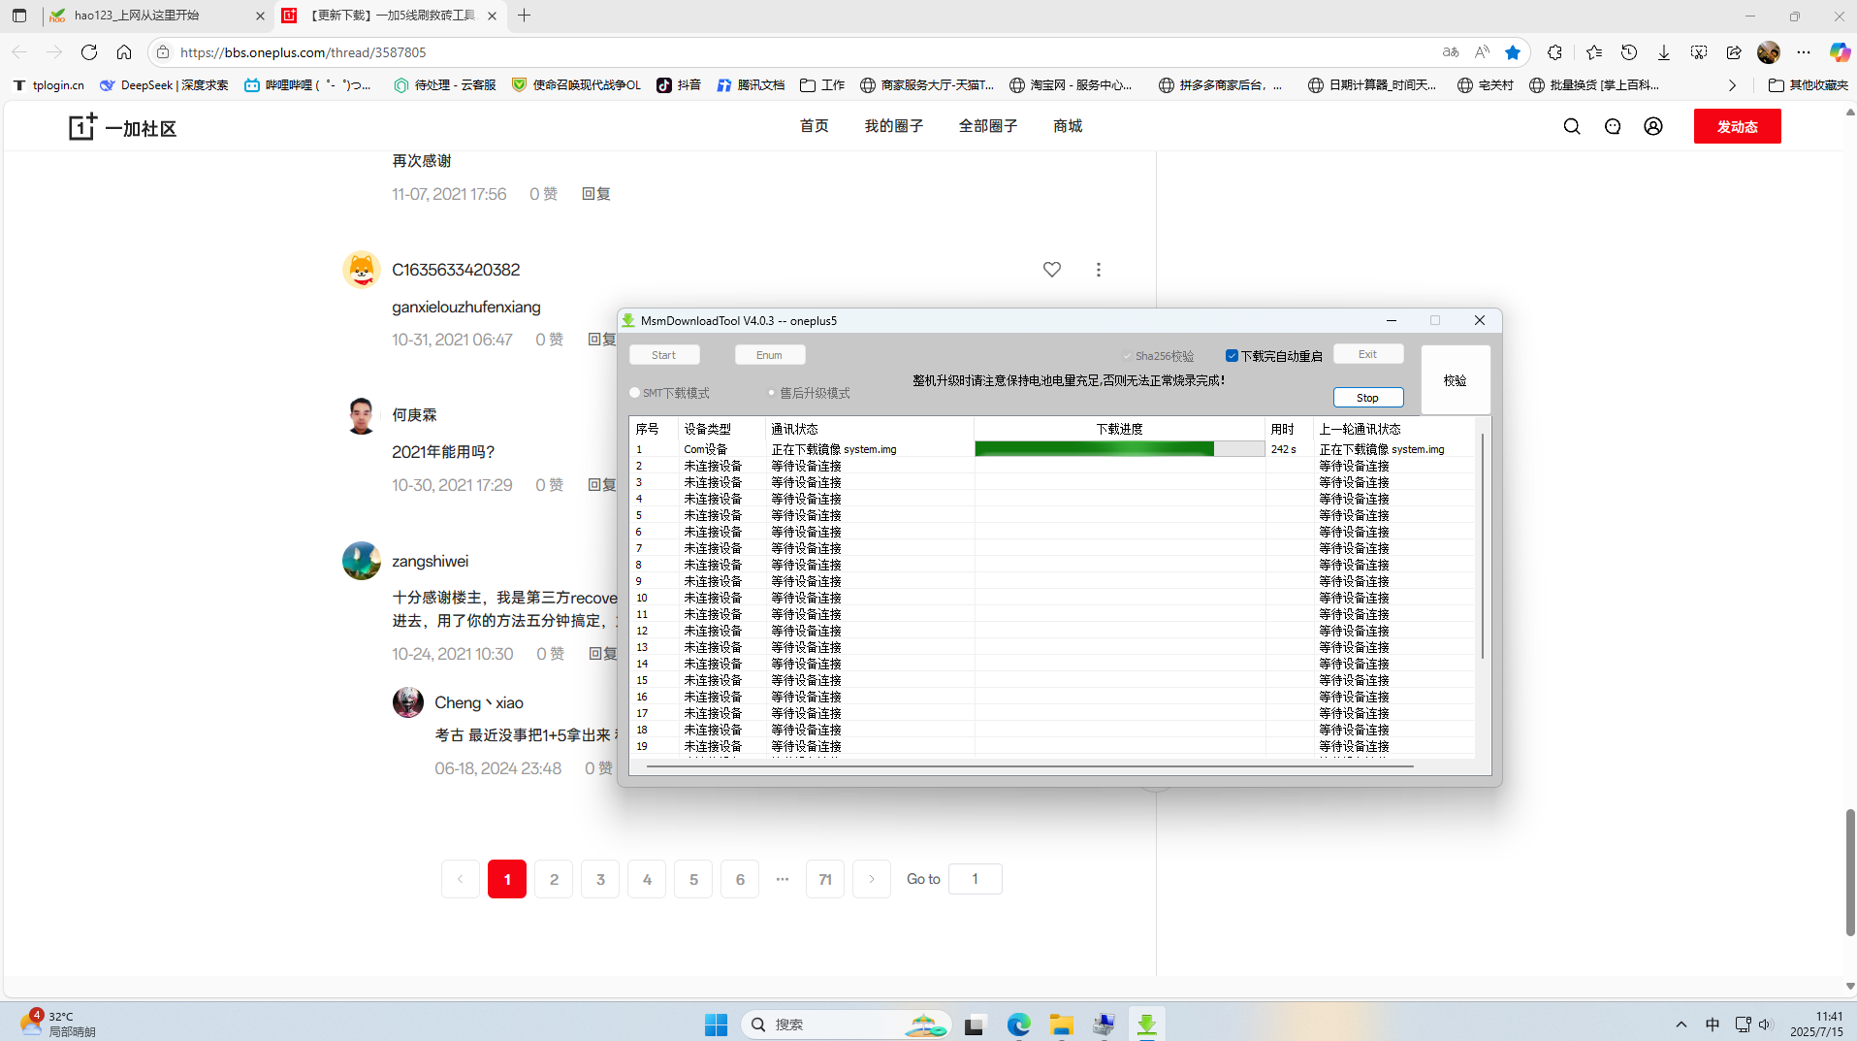Image resolution: width=1857 pixels, height=1041 pixels.
Task: Show hidden system tray icons
Action: pyautogui.click(x=1681, y=1025)
